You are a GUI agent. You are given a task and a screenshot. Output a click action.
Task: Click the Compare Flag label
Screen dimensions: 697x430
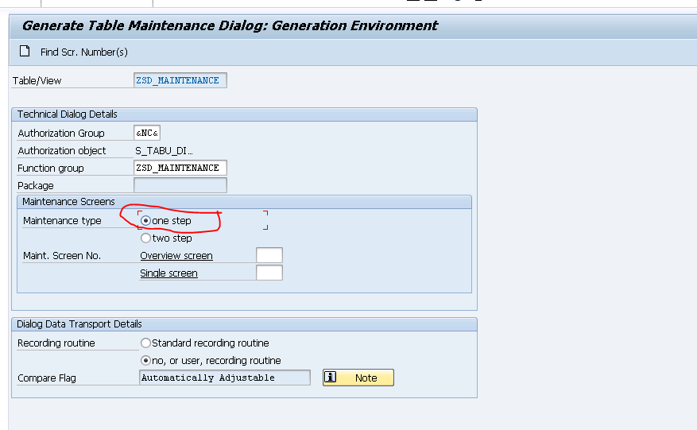[47, 378]
